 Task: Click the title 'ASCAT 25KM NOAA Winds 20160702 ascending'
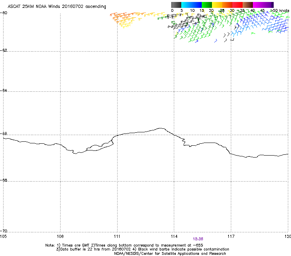[x=57, y=7]
